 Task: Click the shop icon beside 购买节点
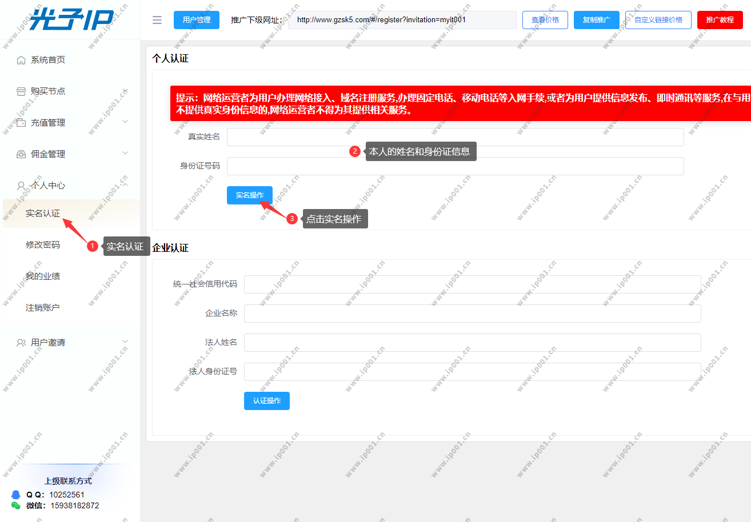pos(21,91)
